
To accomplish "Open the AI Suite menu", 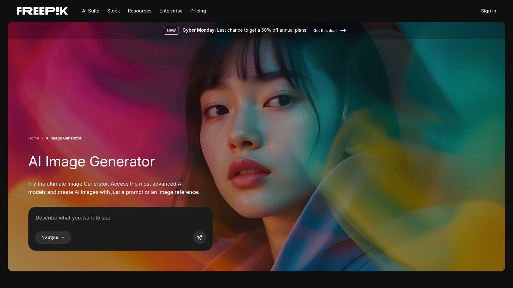I will pos(91,11).
